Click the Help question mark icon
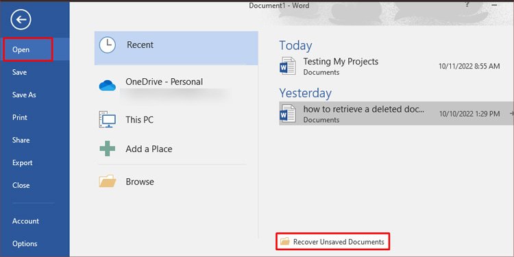This screenshot has width=514, height=257. pyautogui.click(x=467, y=5)
